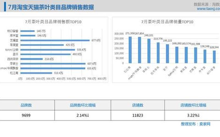Click the 635.8万 value label
220x137 pixels.
[x=92, y=68]
